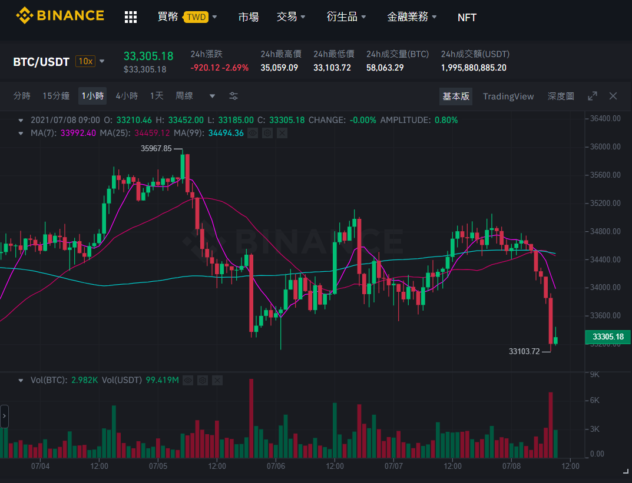Open MA indicator settings gear
The height and width of the screenshot is (483, 632).
pyautogui.click(x=267, y=133)
